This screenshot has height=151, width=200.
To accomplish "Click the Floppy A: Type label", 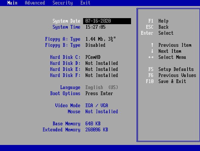I will 62,39.
